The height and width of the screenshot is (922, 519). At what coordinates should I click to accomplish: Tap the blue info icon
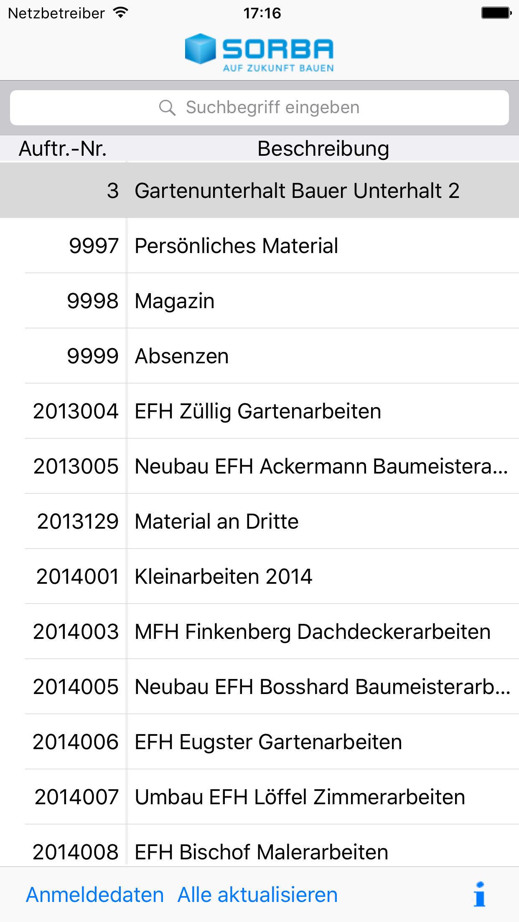coord(480,894)
